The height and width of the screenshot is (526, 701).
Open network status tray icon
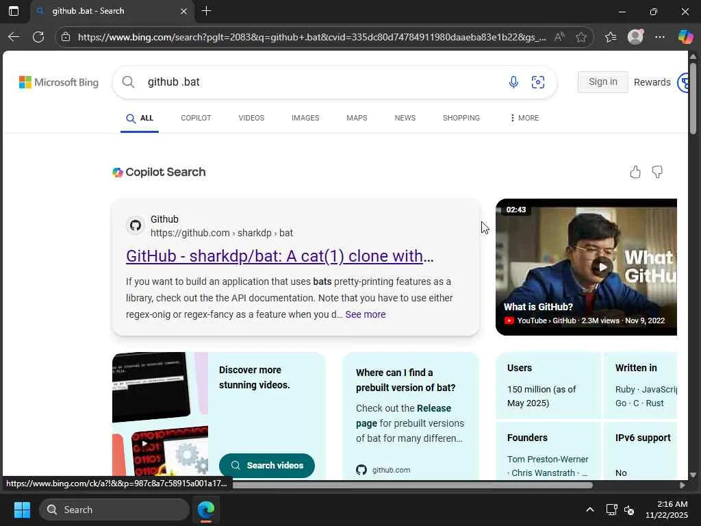611,510
